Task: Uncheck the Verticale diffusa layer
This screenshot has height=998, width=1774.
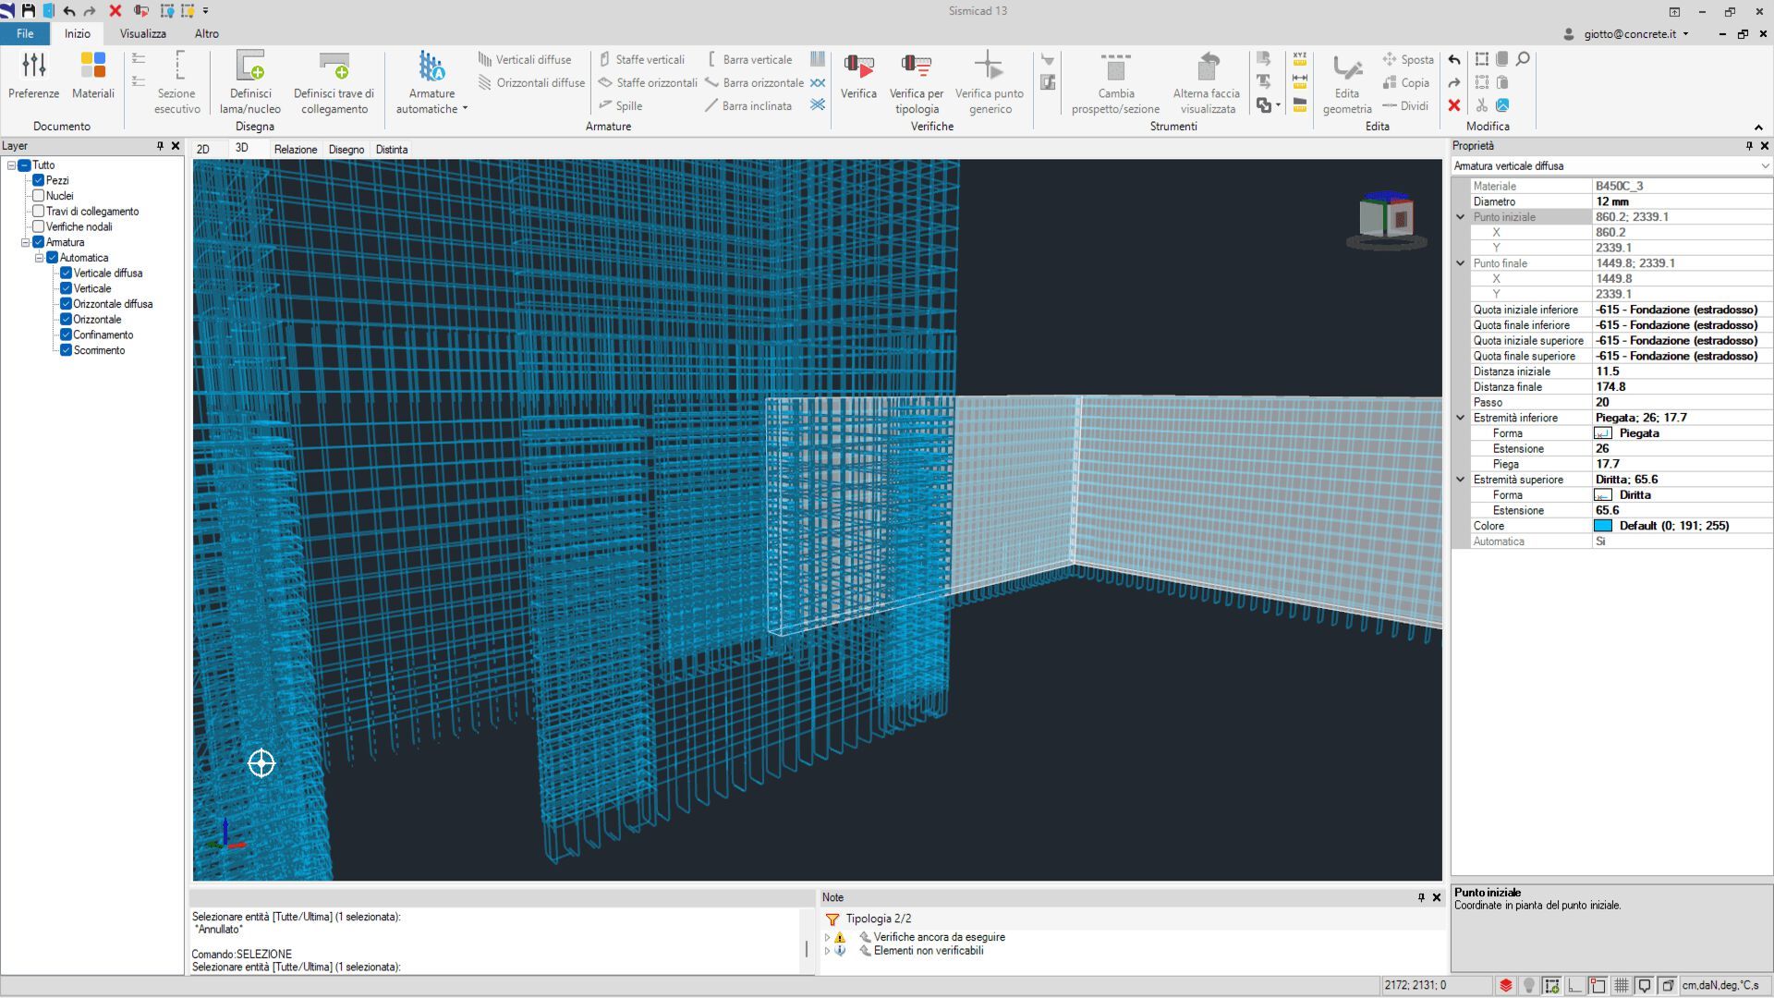Action: tap(67, 274)
